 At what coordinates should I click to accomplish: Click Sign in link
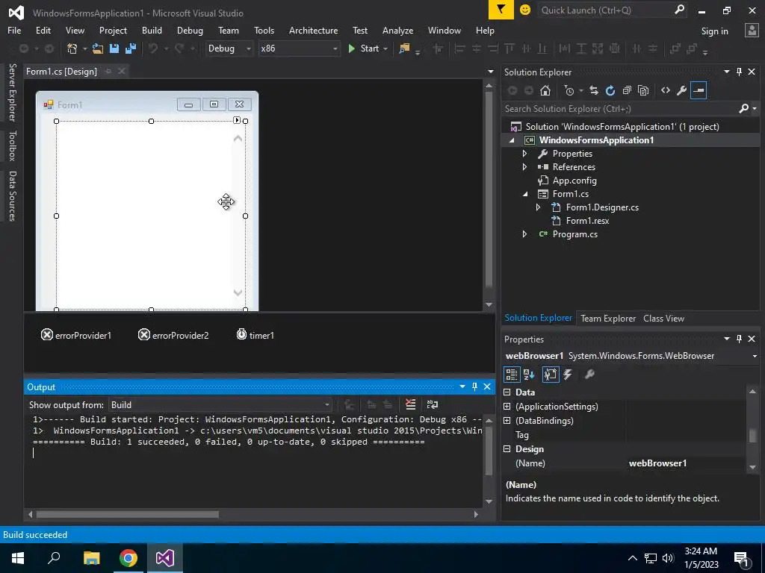pyautogui.click(x=714, y=31)
